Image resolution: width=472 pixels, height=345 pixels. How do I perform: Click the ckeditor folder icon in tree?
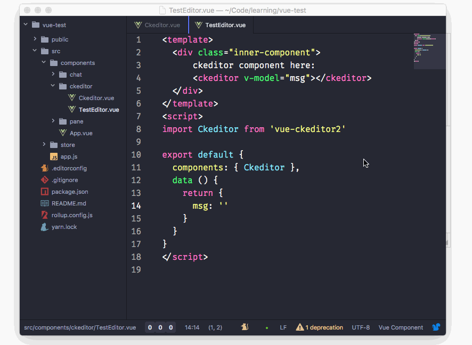63,86
